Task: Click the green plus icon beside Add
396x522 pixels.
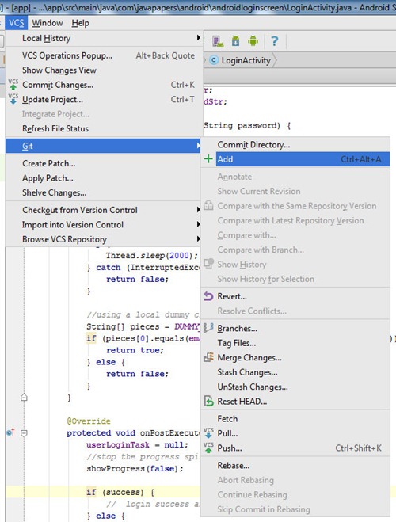Action: [x=208, y=158]
